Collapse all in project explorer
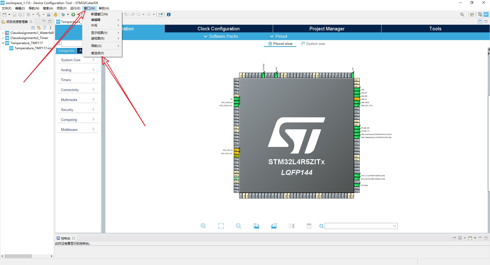490x265 pixels. [x=33, y=28]
